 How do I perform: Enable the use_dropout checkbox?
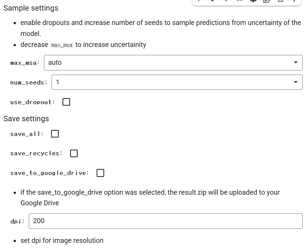click(66, 102)
